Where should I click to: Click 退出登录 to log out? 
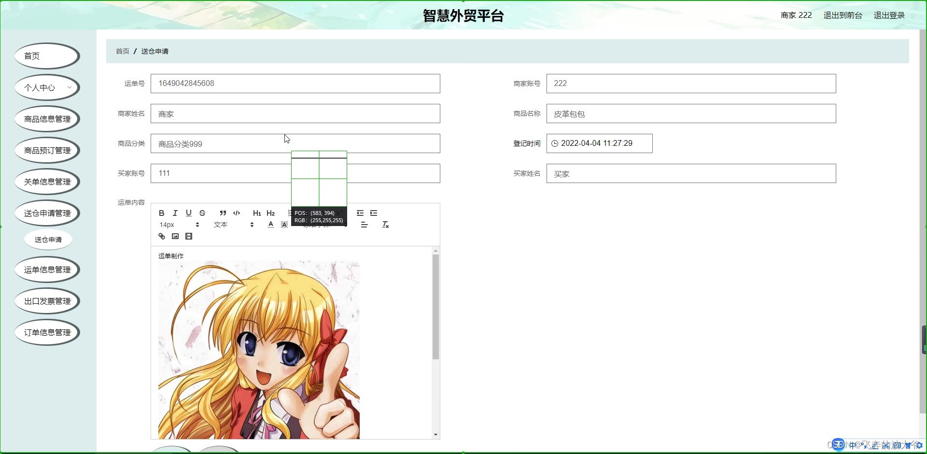click(889, 15)
